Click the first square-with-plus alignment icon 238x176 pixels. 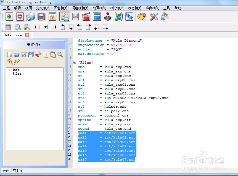pyautogui.click(x=37, y=27)
